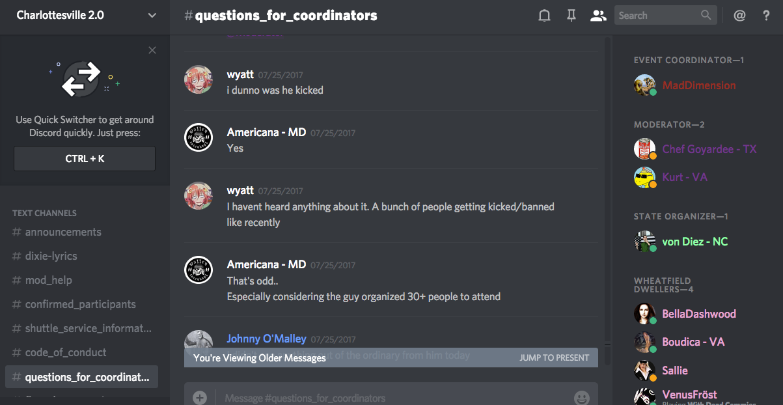
Task: Open recent mentions at-sign icon
Action: [x=739, y=16]
